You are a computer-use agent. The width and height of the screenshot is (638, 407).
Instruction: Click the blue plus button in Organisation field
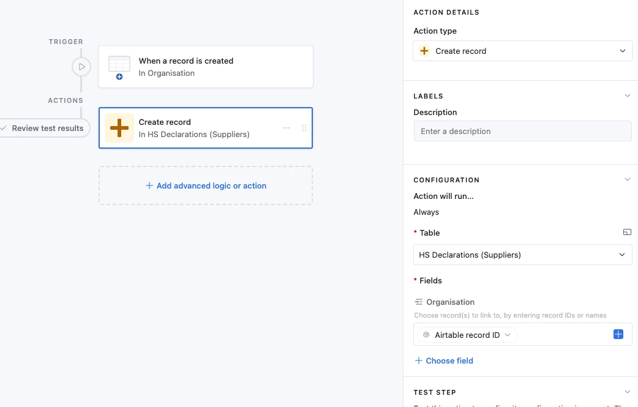click(618, 334)
